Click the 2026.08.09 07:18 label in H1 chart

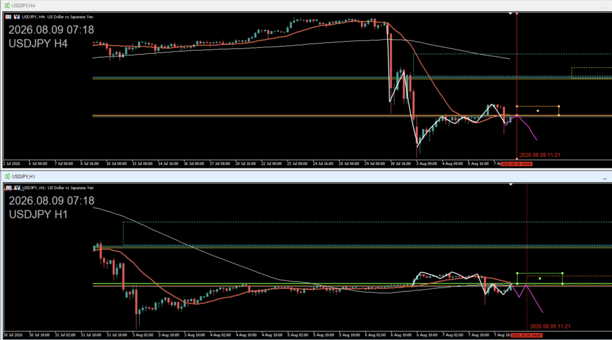pyautogui.click(x=51, y=201)
